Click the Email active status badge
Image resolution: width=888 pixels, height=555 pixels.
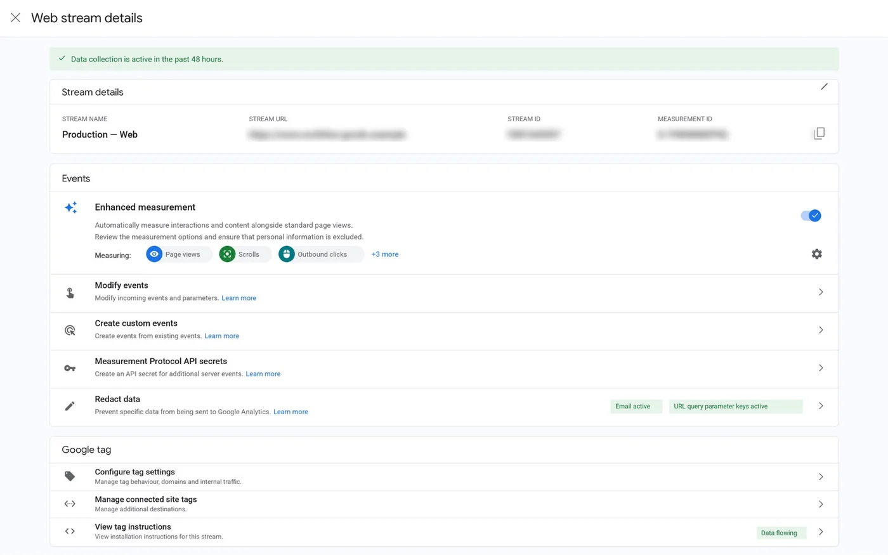coord(636,407)
